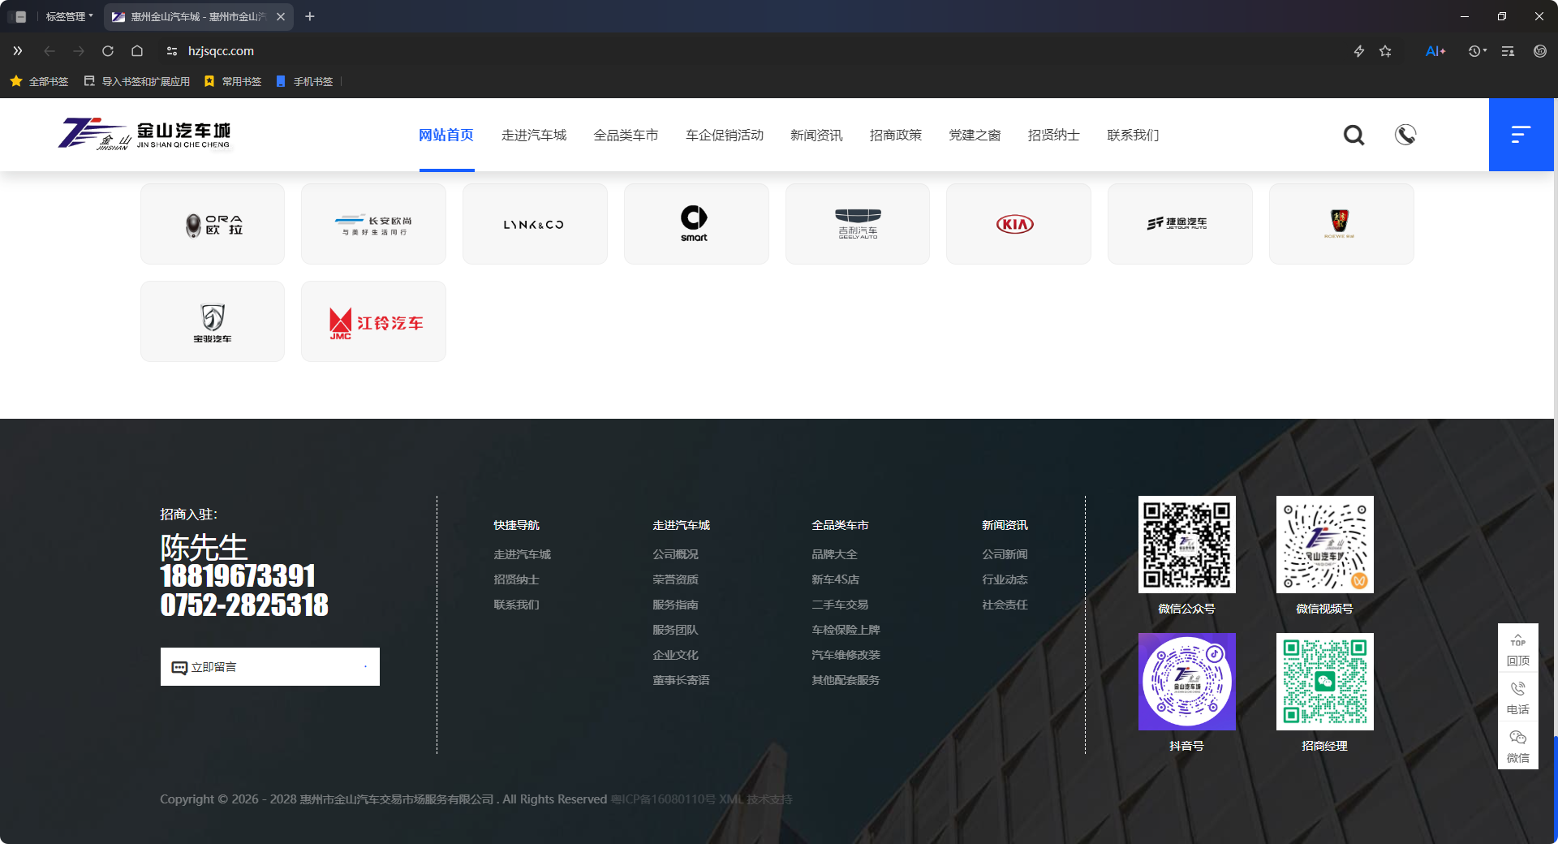Open the browser AI assistant icon
The width and height of the screenshot is (1558, 844).
pos(1435,51)
